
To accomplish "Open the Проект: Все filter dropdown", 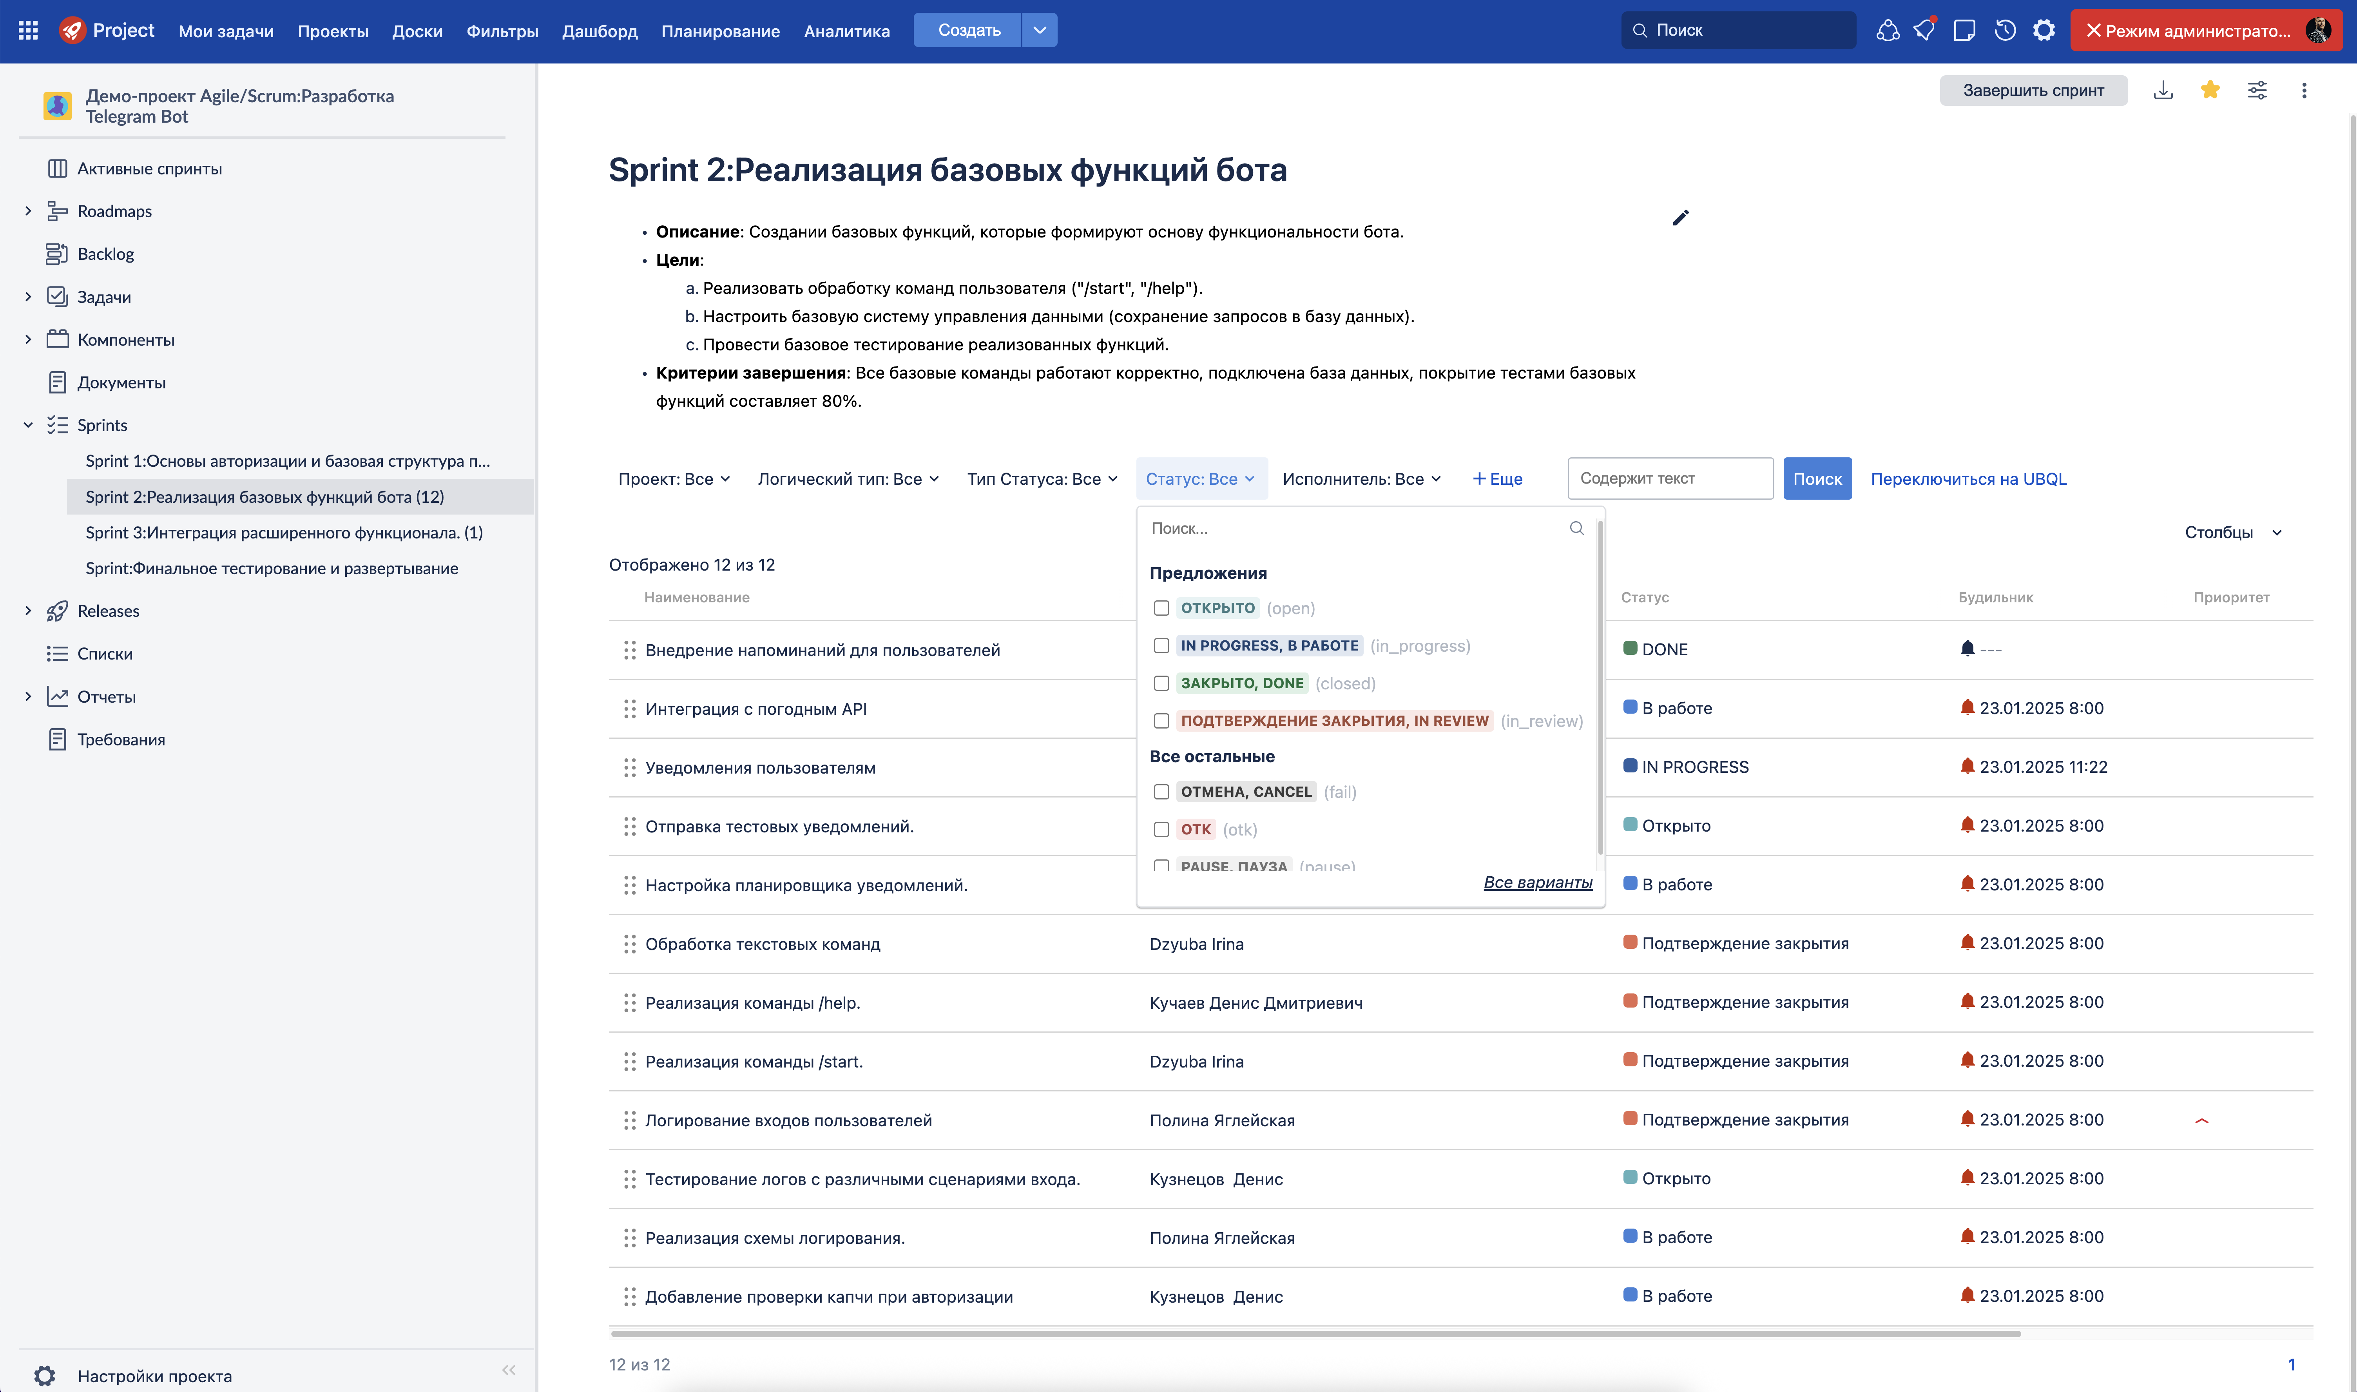I will tap(674, 478).
